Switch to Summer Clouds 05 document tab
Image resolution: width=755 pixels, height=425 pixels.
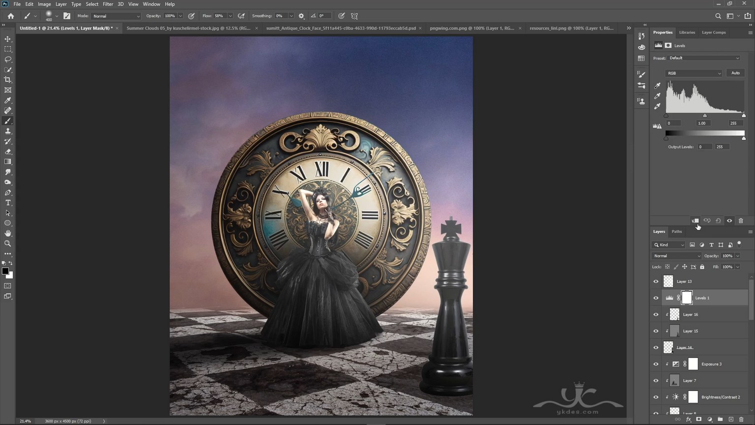click(x=189, y=28)
